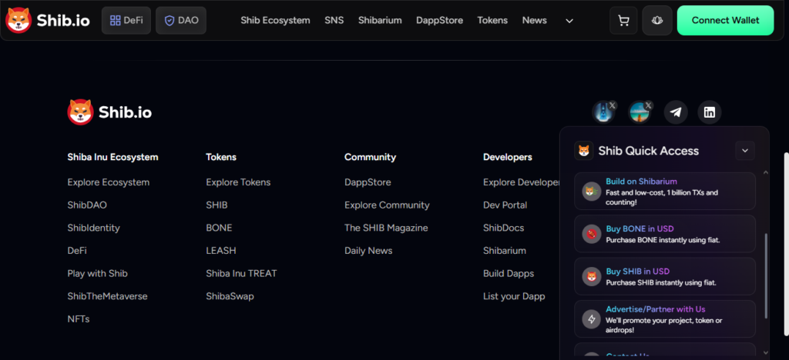
Task: Toggle the DeFi mode button
Action: coord(126,21)
